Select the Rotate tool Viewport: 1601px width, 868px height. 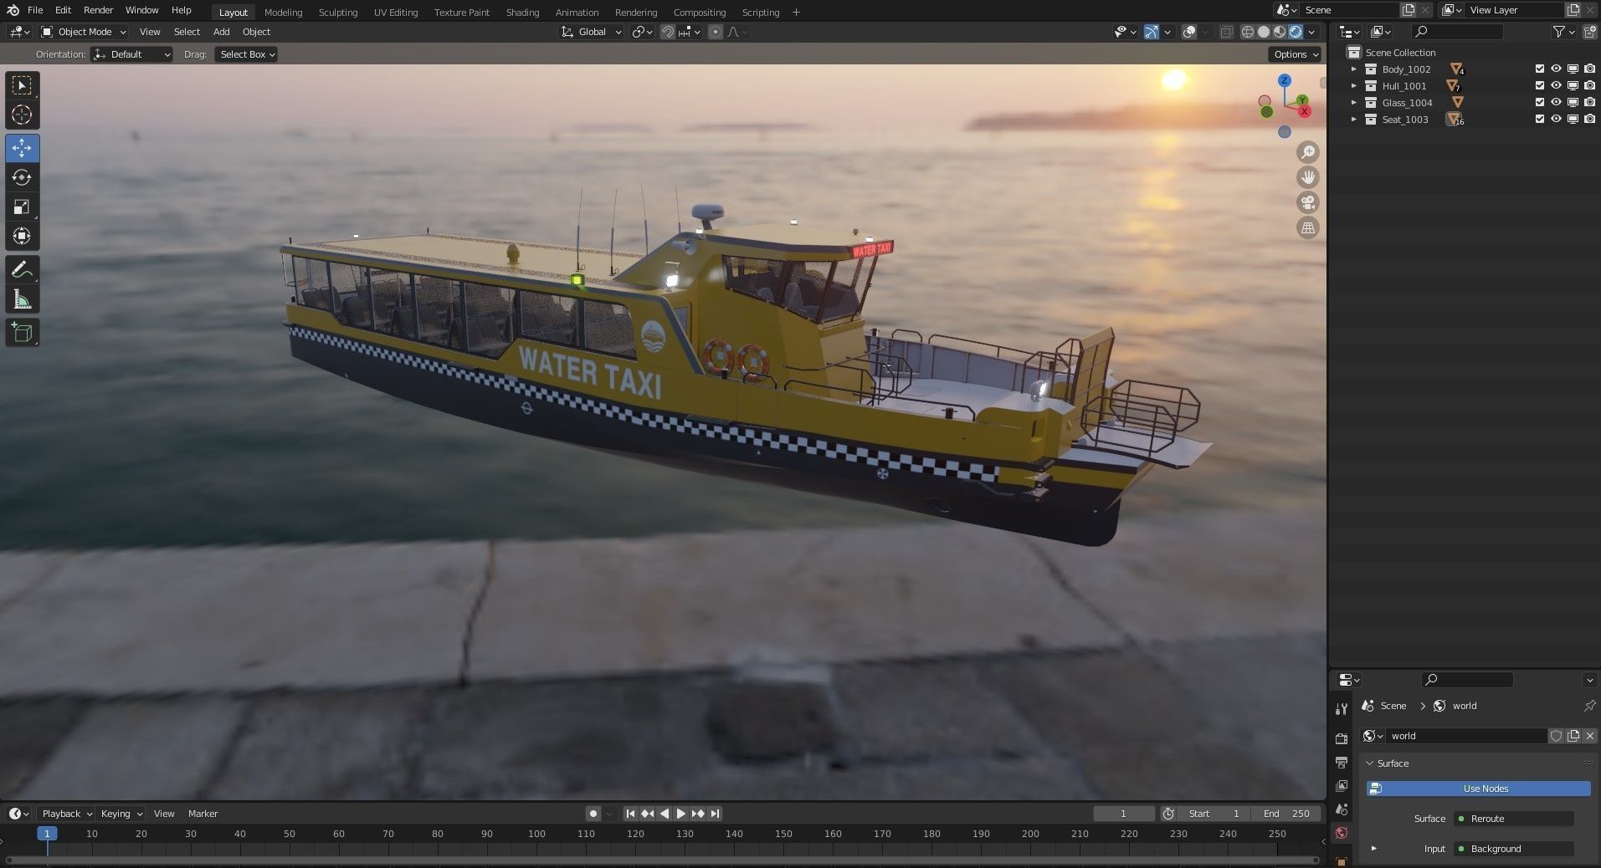[x=23, y=177]
